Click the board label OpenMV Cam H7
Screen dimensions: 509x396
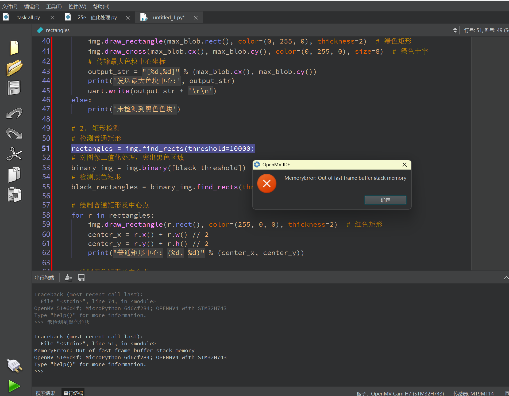pos(400,393)
